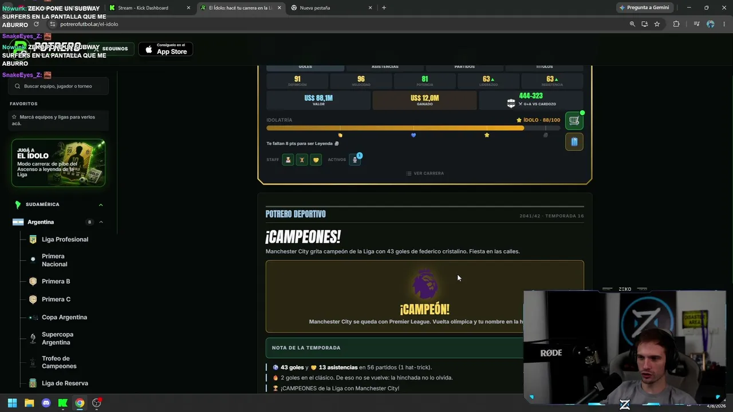This screenshot has height=412, width=733.
Task: Open the Chrome three-dot menu
Action: point(724,24)
